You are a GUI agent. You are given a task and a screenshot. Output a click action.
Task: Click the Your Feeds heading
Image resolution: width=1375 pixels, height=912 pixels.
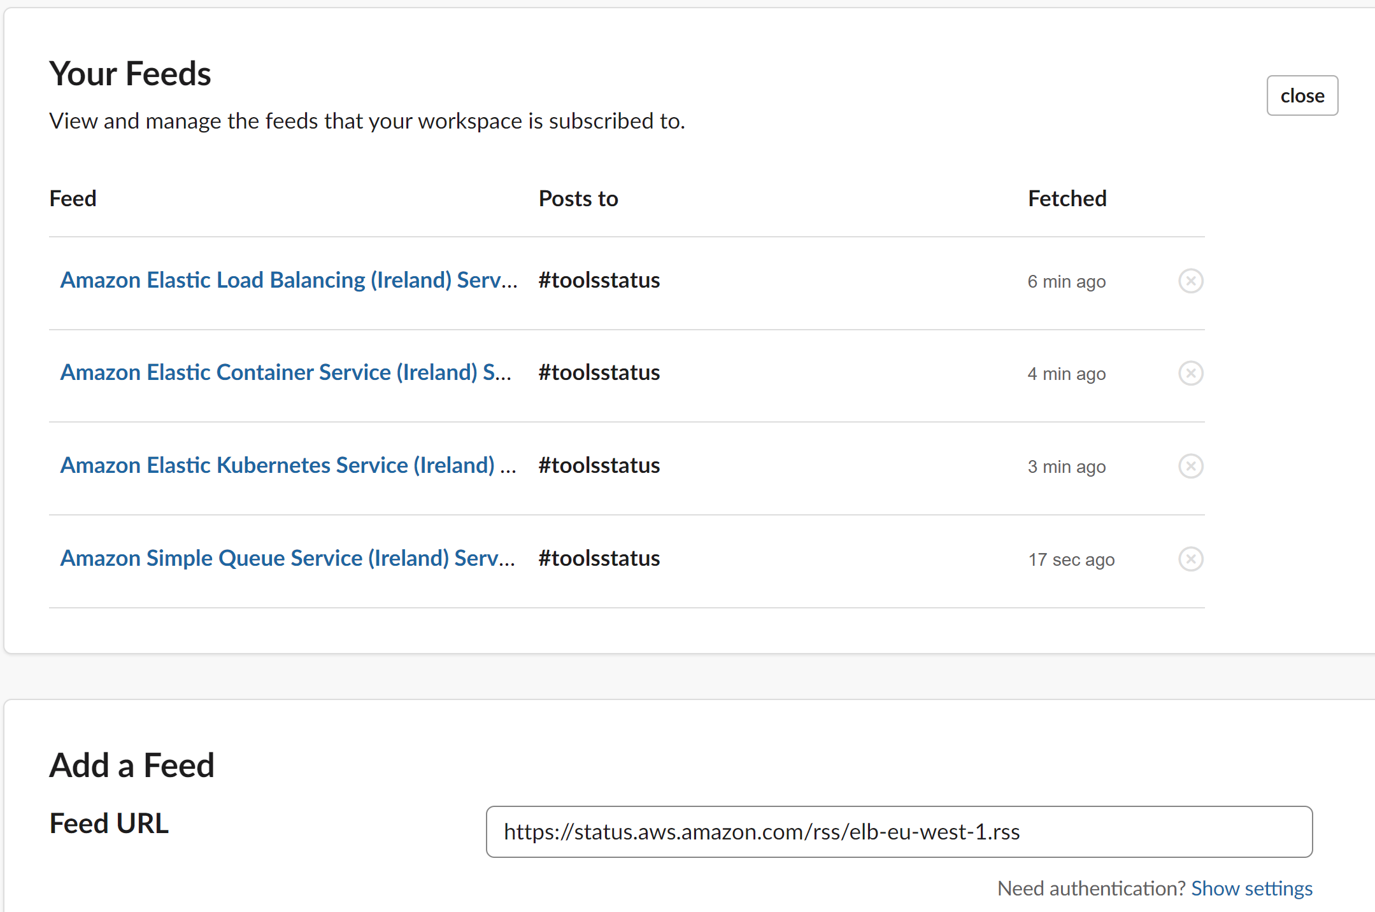click(x=130, y=73)
